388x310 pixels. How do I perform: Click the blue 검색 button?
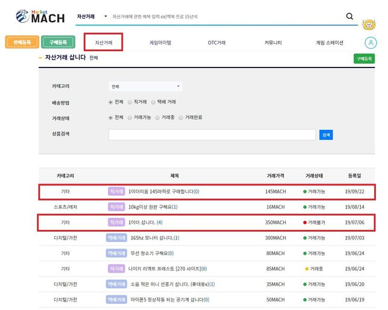point(326,135)
